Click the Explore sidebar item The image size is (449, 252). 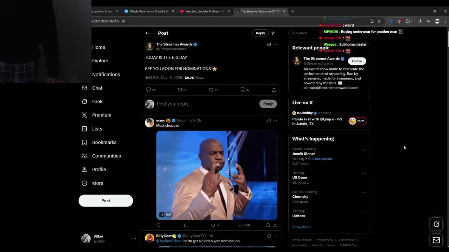tap(100, 61)
